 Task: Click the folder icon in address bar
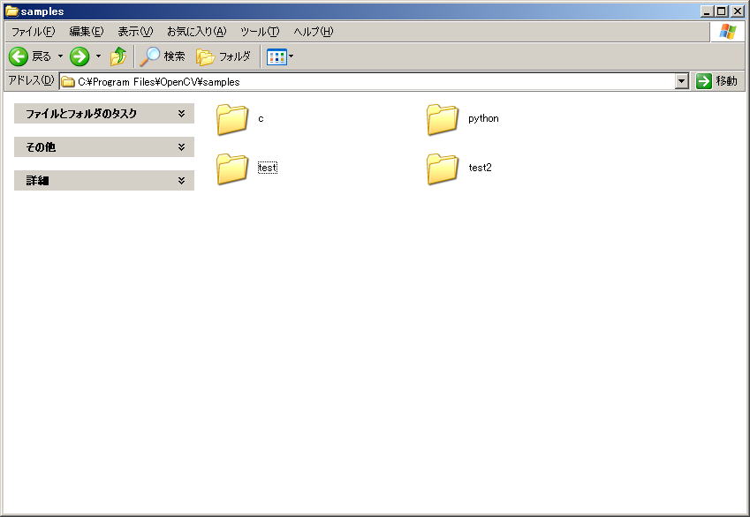(x=68, y=82)
